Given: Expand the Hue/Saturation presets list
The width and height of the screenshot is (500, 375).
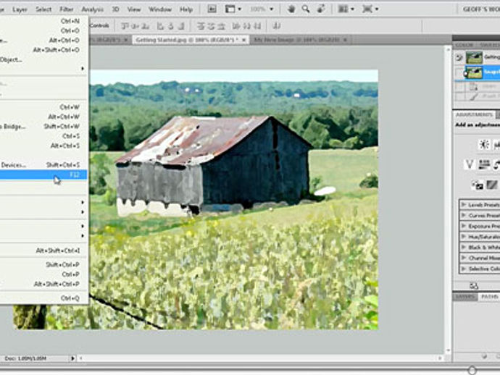Looking at the screenshot, I should tap(464, 237).
